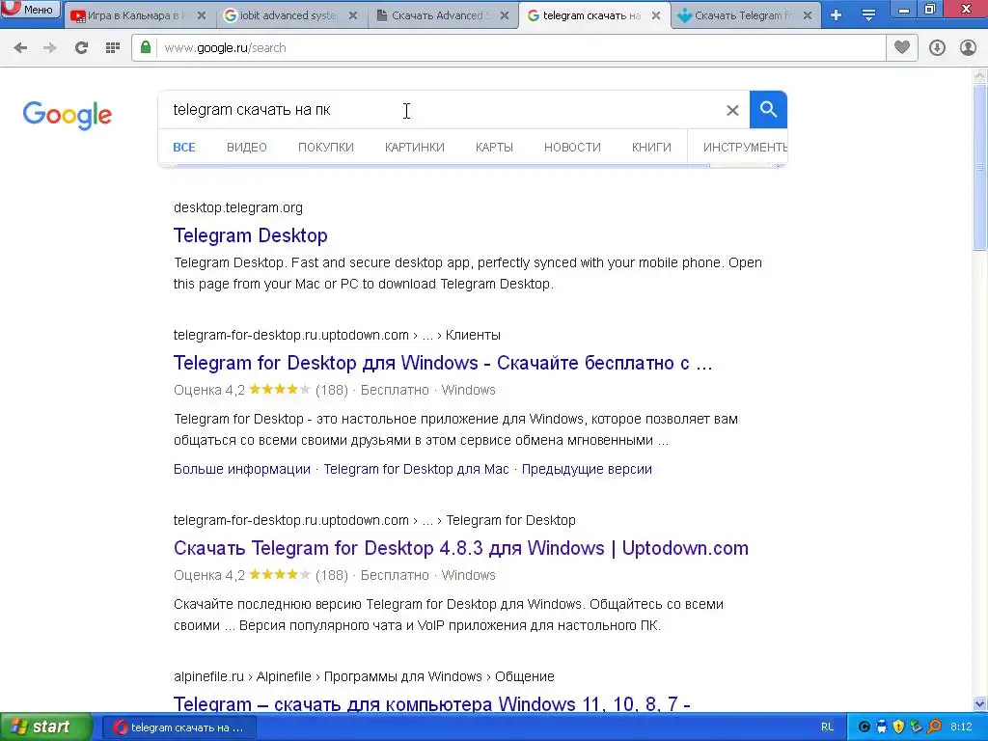Click the yellow security shield tray icon
Screen dimensions: 988x741
(898, 727)
